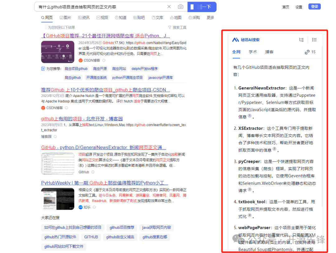Select the 播客 tab in 秘塔 panel

269,52
